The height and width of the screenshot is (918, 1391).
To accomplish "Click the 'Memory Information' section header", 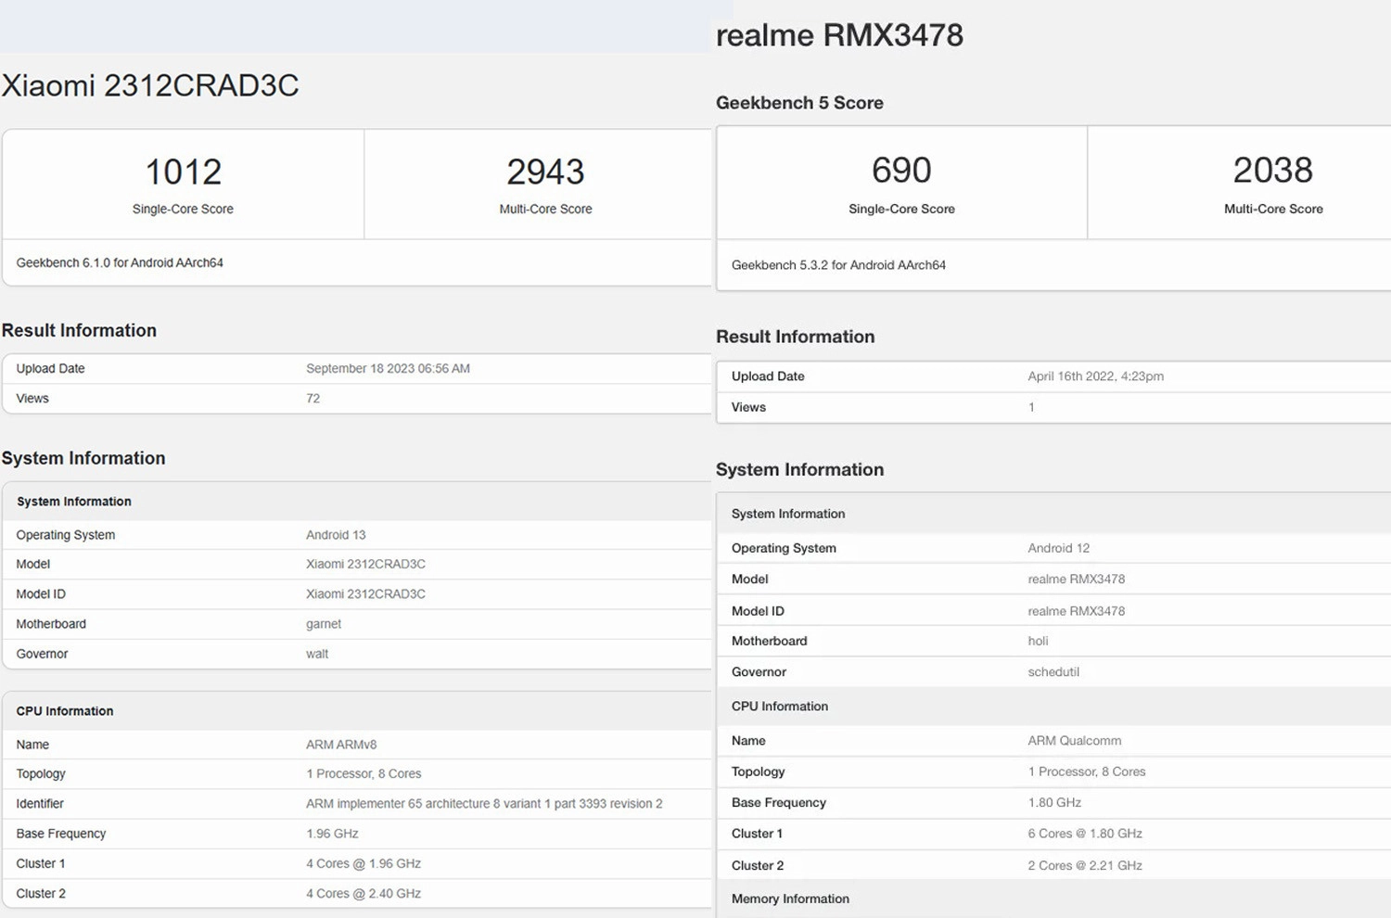I will 790,899.
